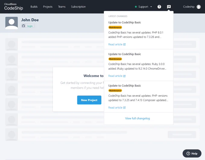Click the CloudBees CodeShip logo
This screenshot has width=205, height=160.
[x=14, y=7]
